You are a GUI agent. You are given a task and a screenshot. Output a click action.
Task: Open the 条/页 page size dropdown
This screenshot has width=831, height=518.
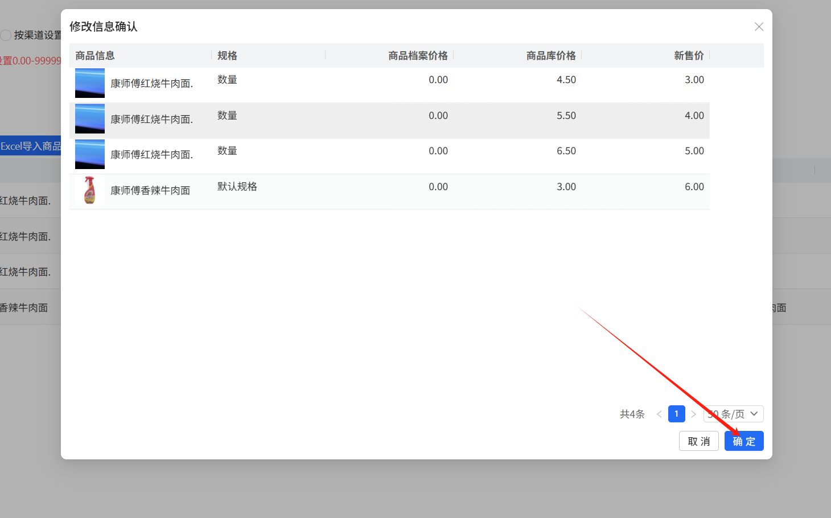pyautogui.click(x=733, y=414)
